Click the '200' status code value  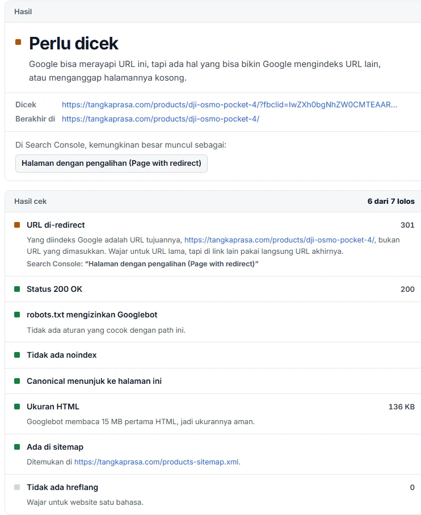coord(407,289)
